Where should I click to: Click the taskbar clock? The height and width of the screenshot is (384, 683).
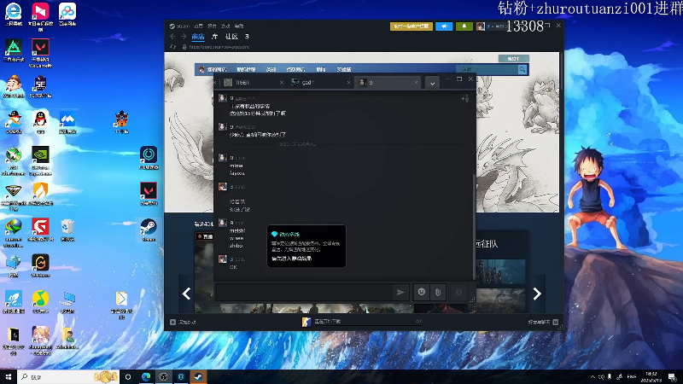[x=651, y=376]
